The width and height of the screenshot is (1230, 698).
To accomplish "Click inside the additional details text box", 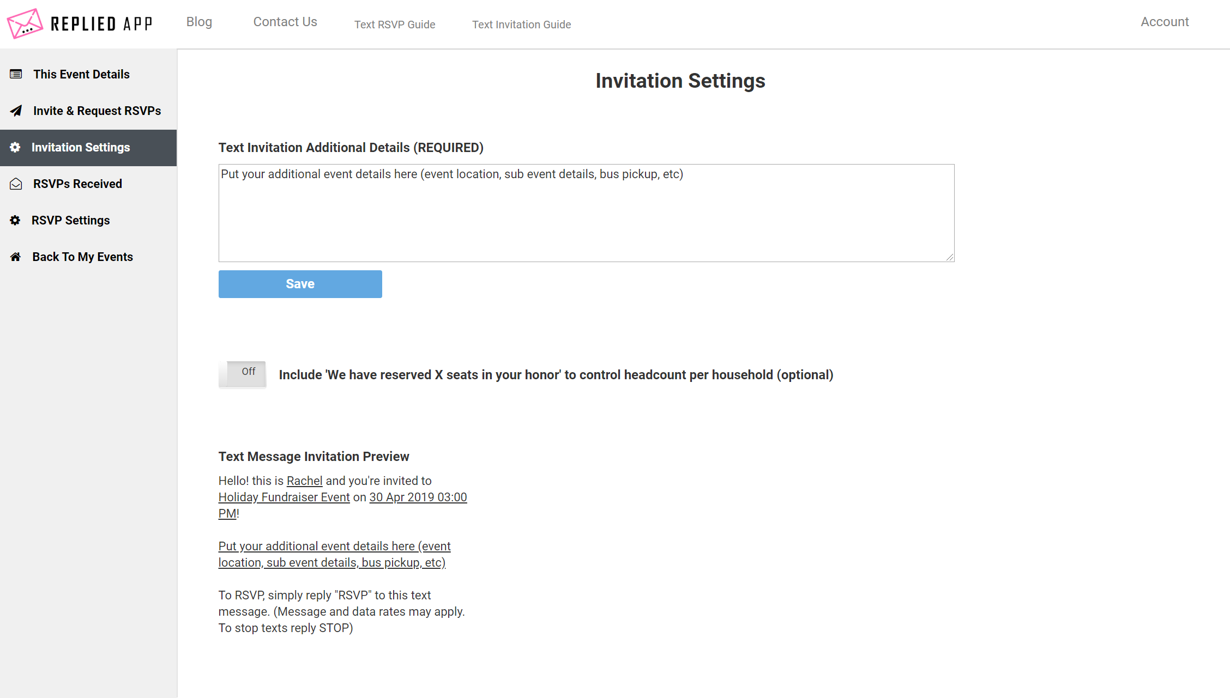I will (x=586, y=213).
